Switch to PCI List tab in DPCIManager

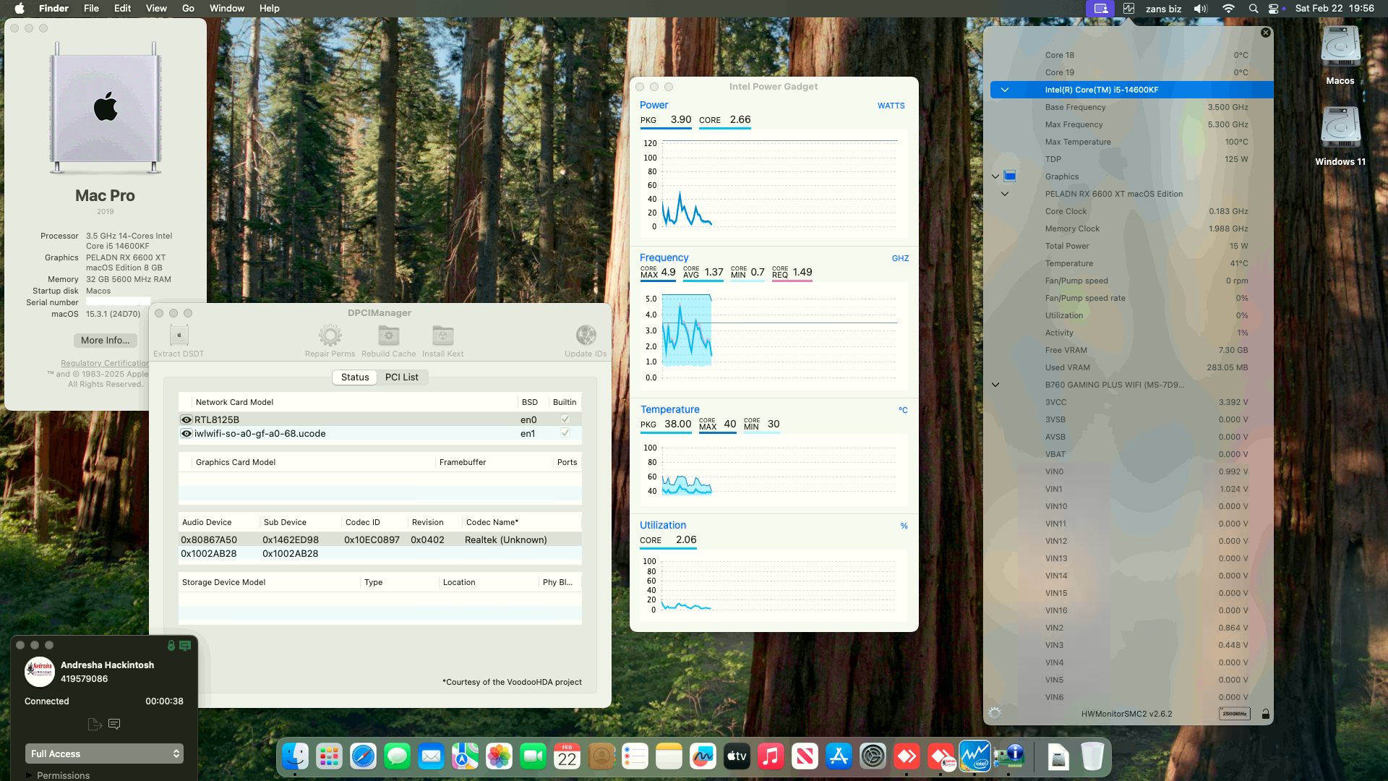tap(402, 377)
